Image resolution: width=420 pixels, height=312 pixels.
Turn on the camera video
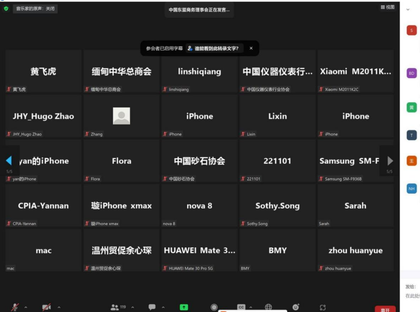click(x=47, y=307)
